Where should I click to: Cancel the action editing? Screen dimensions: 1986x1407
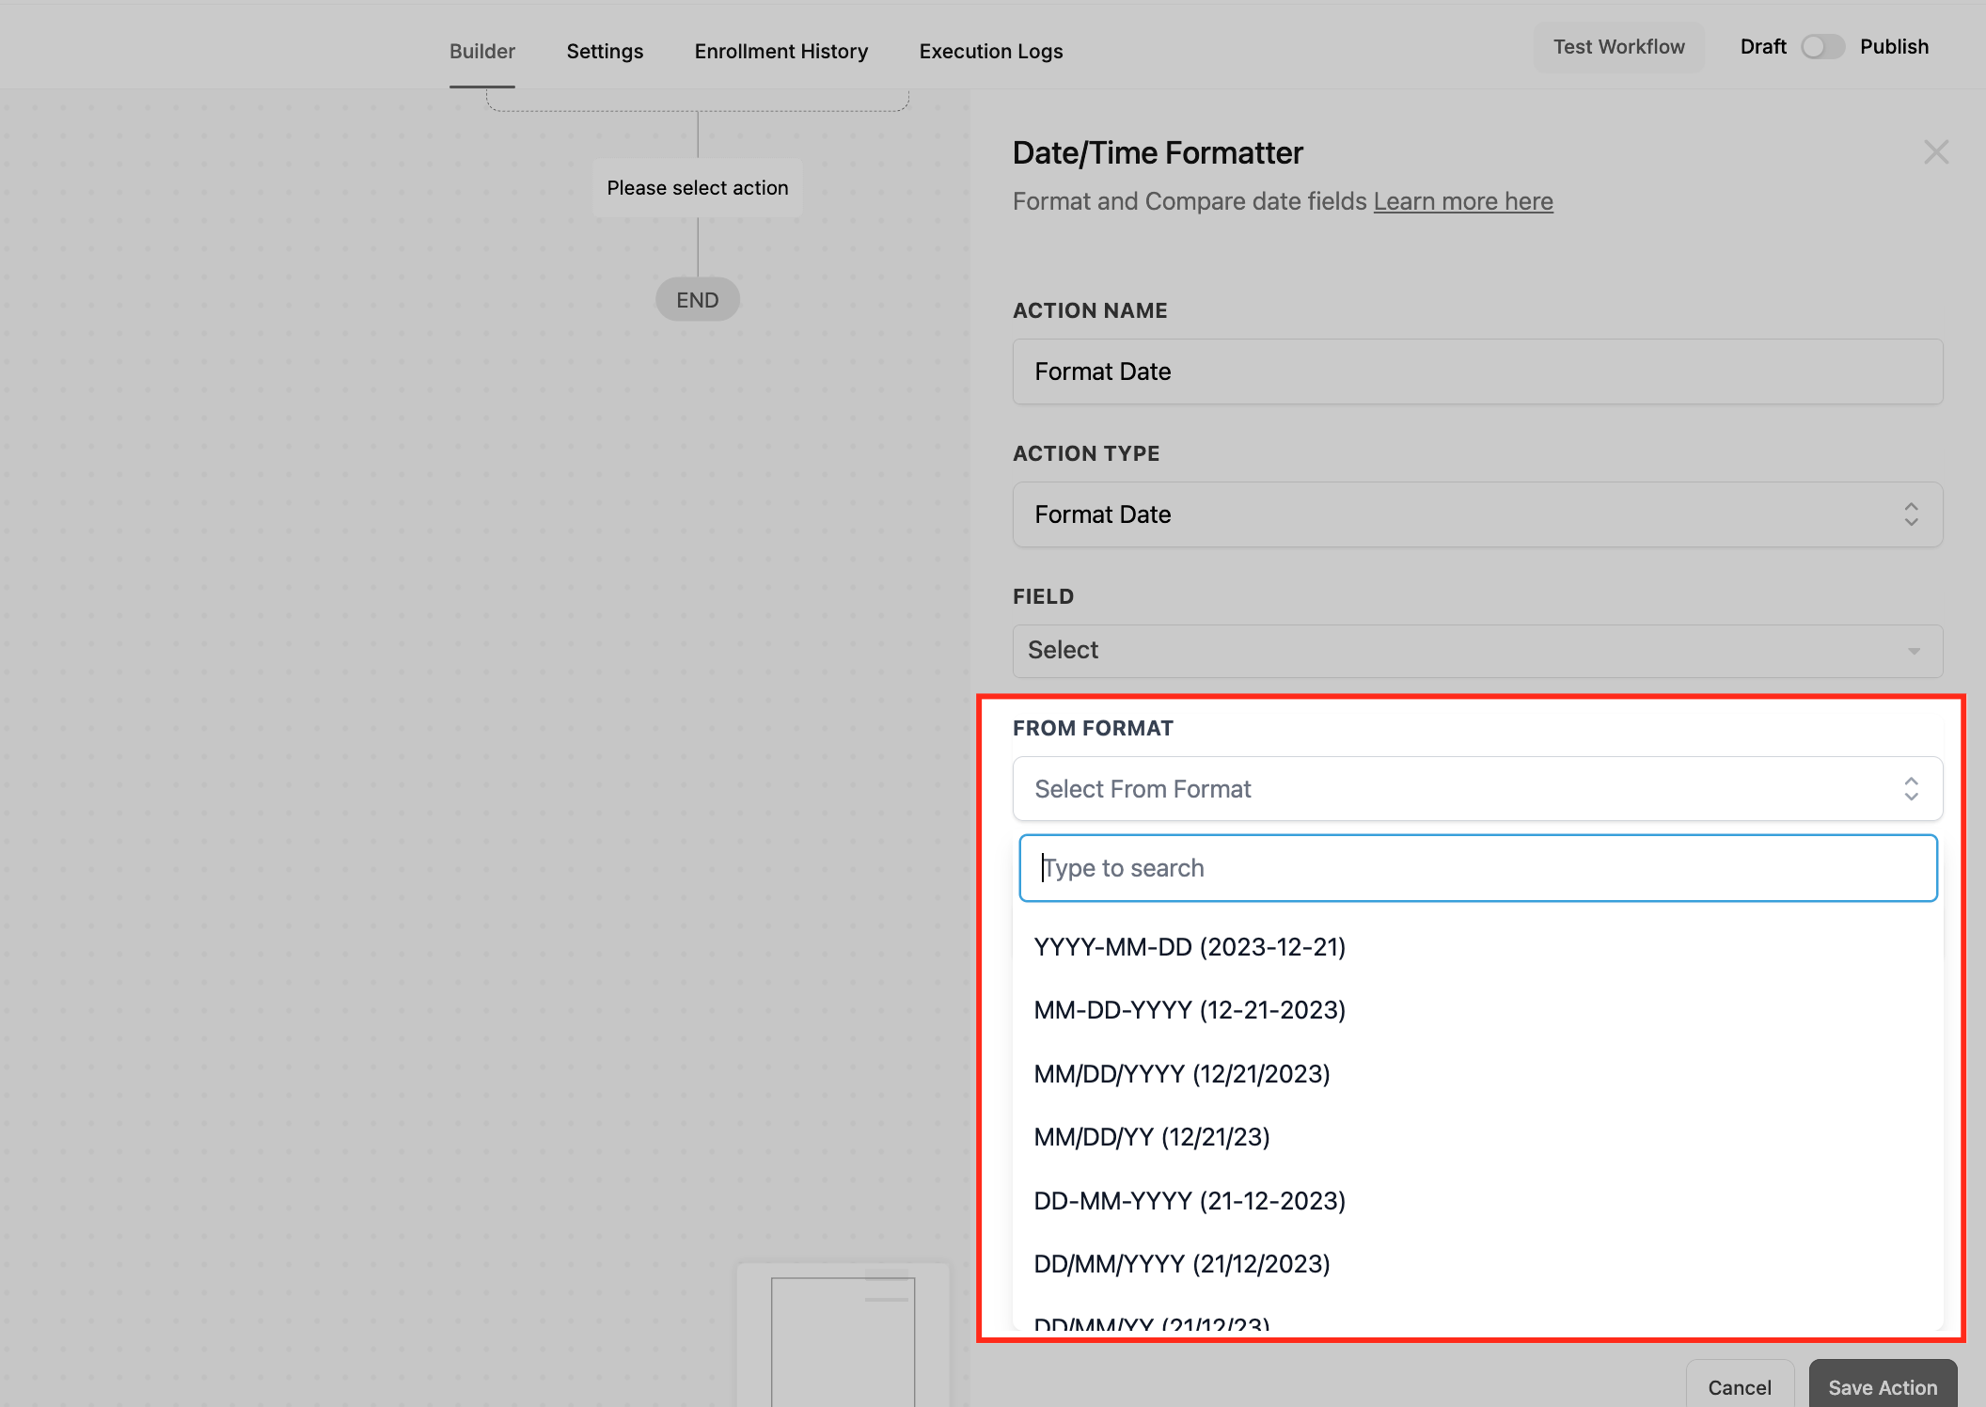pyautogui.click(x=1739, y=1386)
